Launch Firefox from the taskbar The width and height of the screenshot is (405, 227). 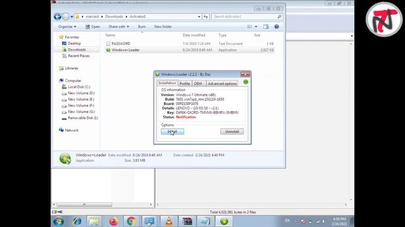pyautogui.click(x=113, y=221)
